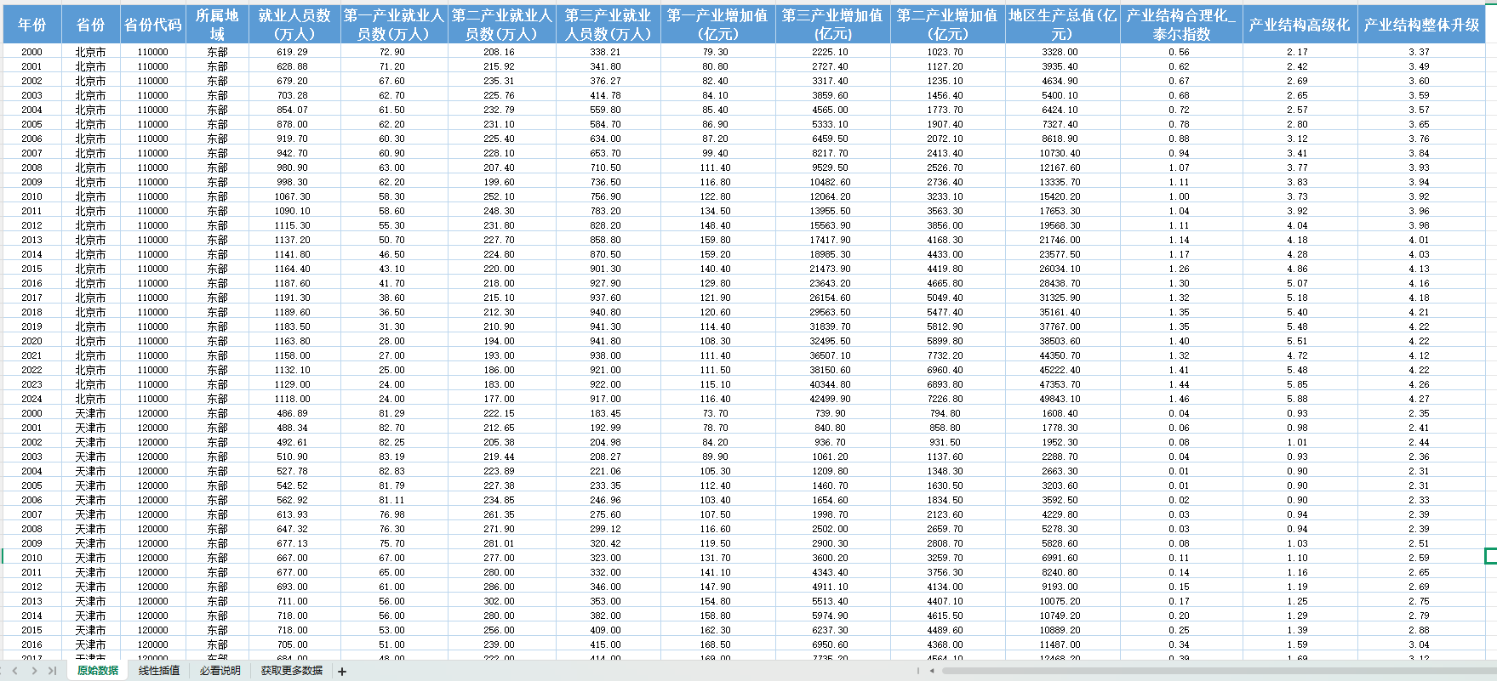Select the cell with value 11487.00
The height and width of the screenshot is (681, 1497).
point(1062,644)
